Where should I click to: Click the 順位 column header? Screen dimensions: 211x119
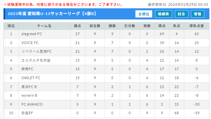tap(11, 26)
